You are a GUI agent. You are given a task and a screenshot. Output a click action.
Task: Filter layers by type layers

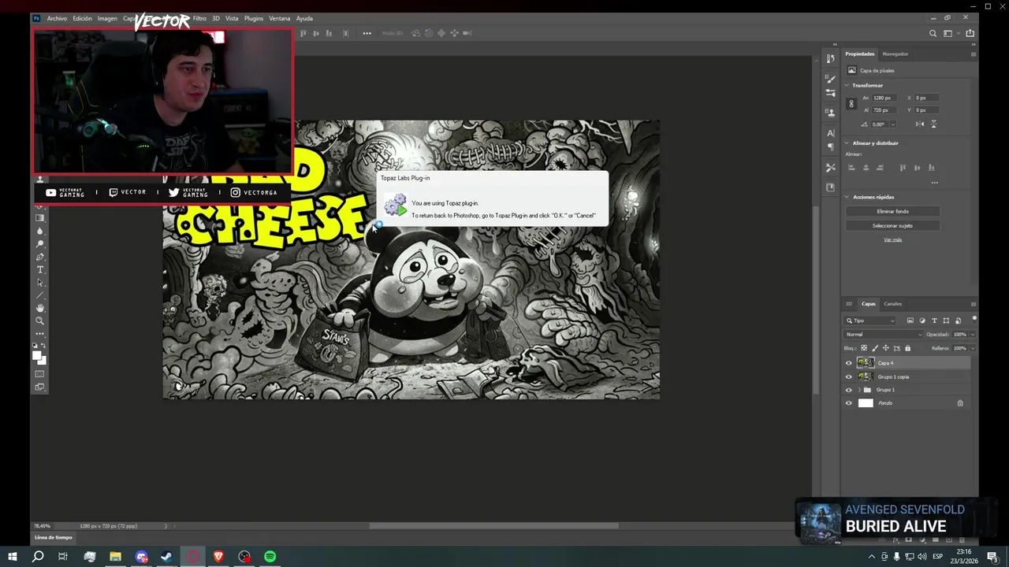click(x=934, y=321)
